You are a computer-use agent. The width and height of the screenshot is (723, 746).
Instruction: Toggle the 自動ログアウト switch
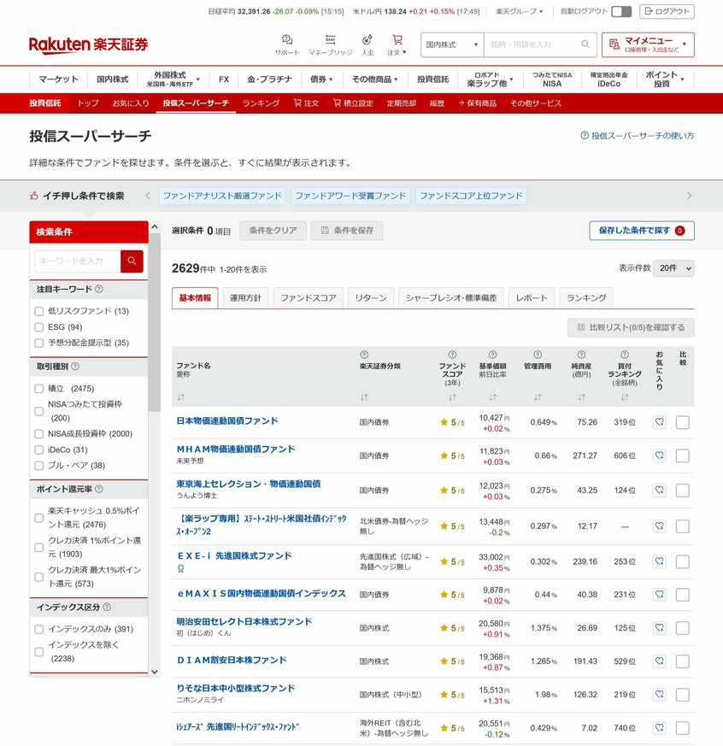click(x=621, y=11)
